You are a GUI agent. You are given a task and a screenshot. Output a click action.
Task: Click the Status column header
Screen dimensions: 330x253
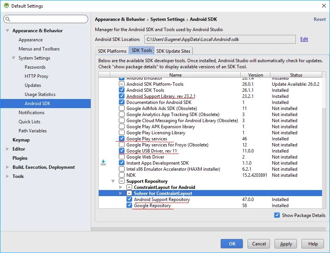[296, 75]
